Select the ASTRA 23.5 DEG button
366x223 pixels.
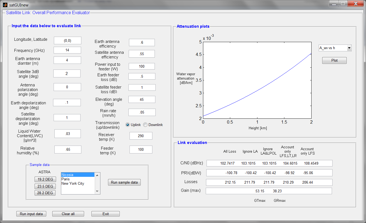(45, 186)
